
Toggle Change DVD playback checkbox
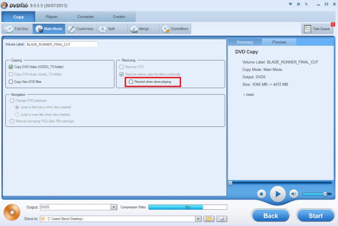12,101
